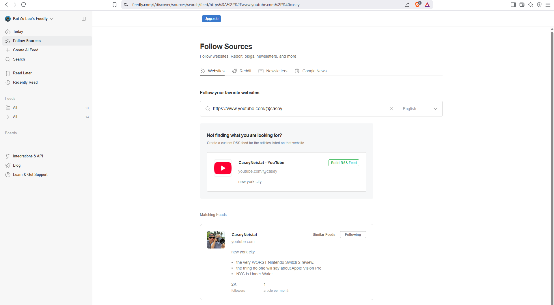This screenshot has height=305, width=554.
Task: Switch to Newsletters tab
Action: click(273, 71)
